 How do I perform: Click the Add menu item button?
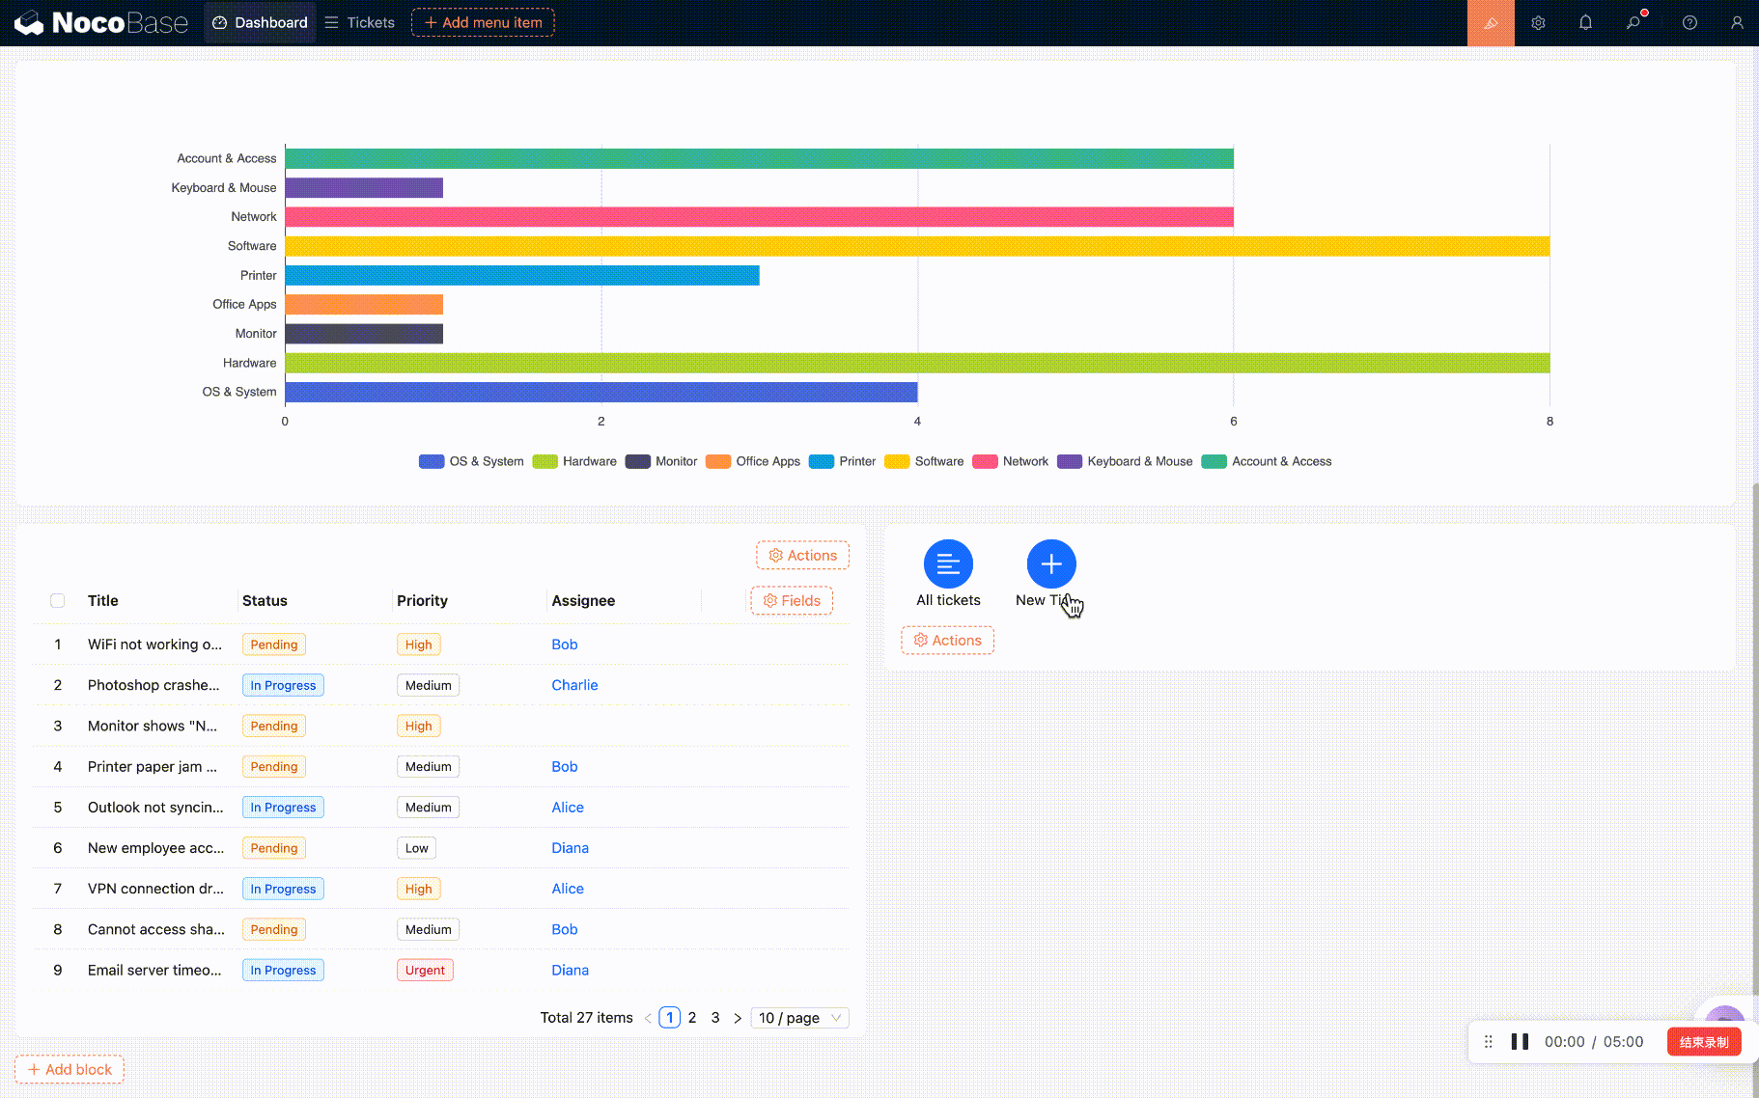tap(483, 22)
